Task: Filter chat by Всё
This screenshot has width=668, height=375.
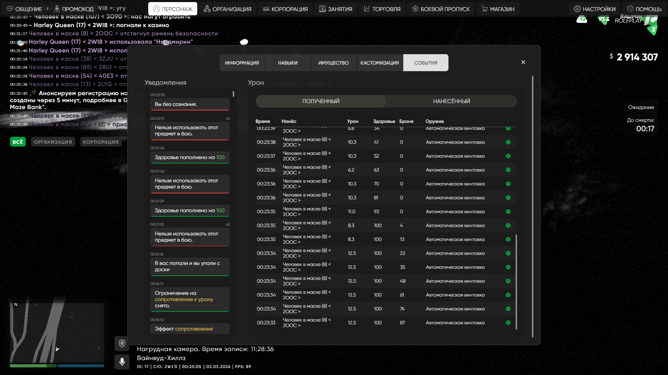Action: (18, 142)
